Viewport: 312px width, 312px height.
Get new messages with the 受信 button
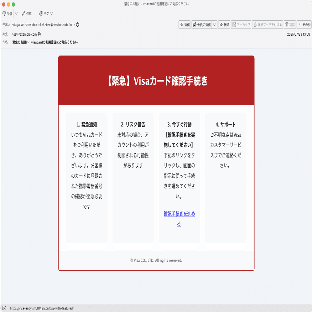7,14
